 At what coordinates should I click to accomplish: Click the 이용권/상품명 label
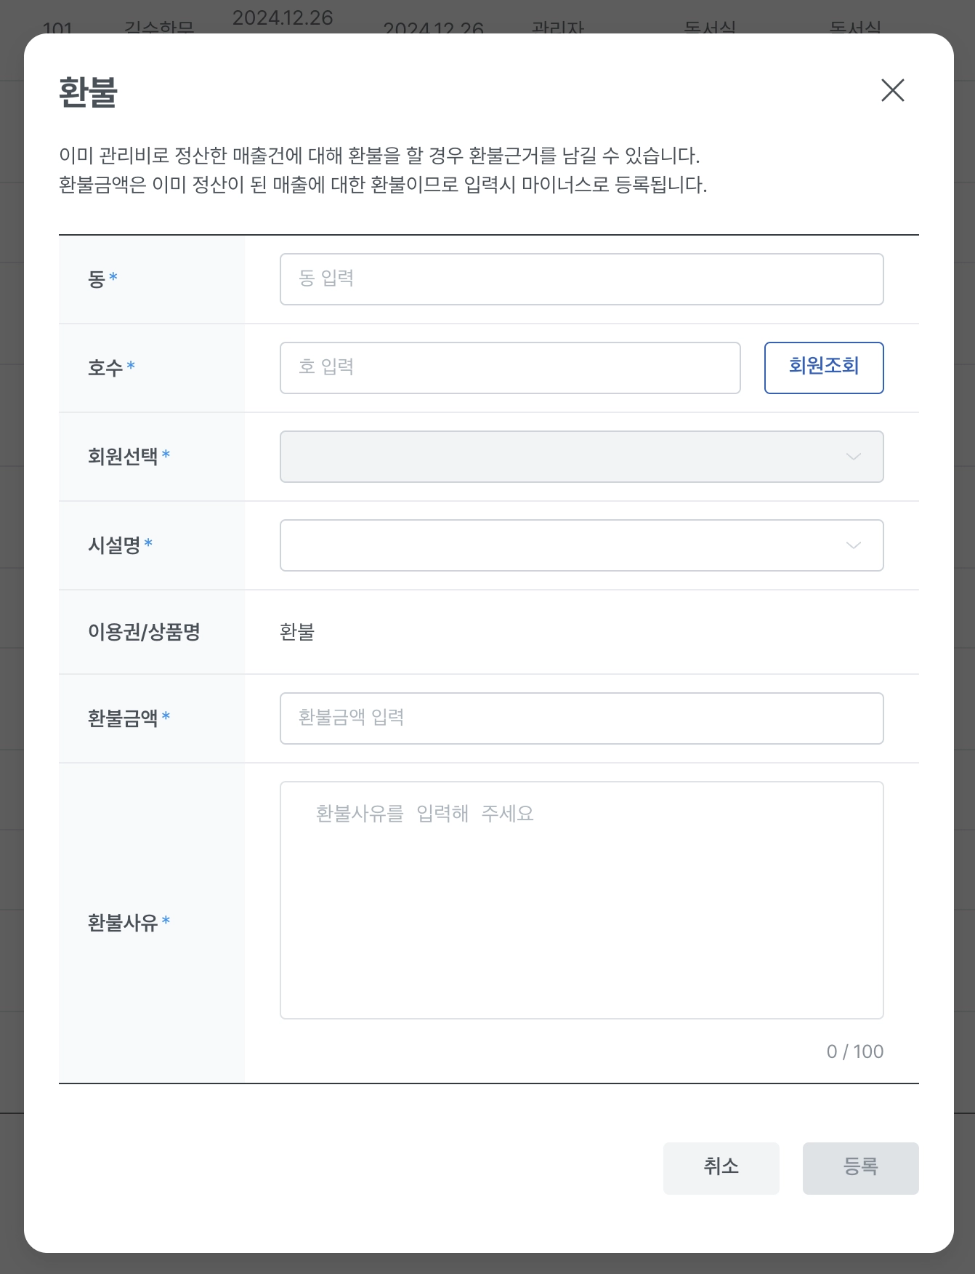tap(144, 632)
